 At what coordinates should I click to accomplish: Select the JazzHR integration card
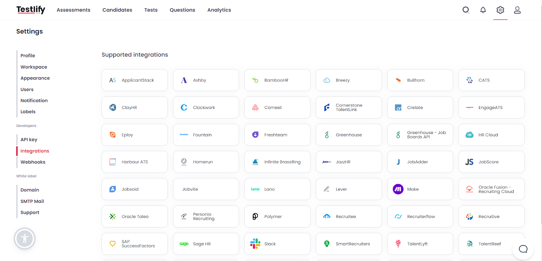349,162
